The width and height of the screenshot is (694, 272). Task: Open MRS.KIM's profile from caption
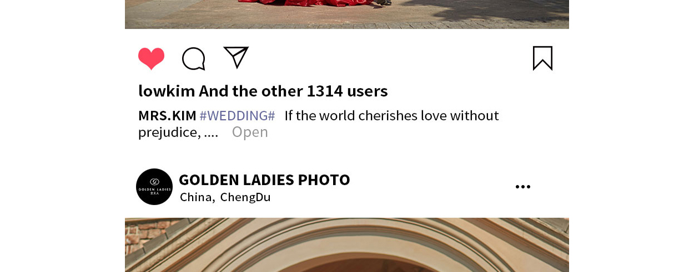167,116
